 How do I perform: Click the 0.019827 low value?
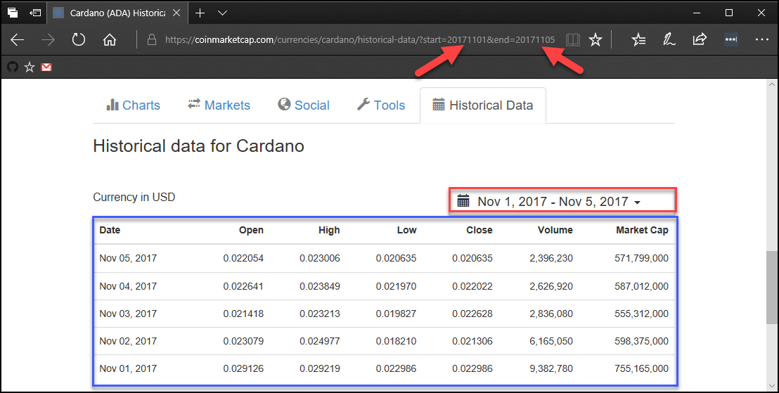coord(396,314)
